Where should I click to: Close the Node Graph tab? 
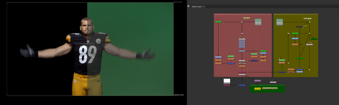pyautogui.click(x=204, y=6)
